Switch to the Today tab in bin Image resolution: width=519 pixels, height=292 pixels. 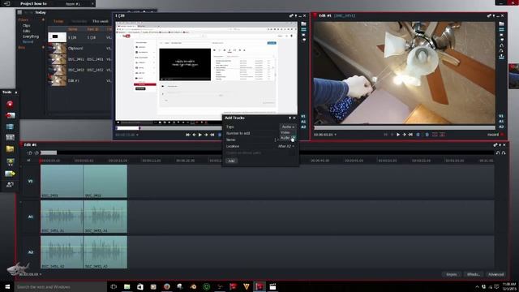click(x=58, y=21)
